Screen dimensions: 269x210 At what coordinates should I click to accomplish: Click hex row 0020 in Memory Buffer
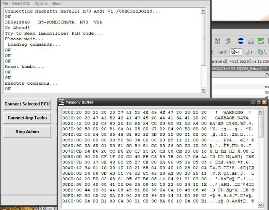(x=158, y=123)
